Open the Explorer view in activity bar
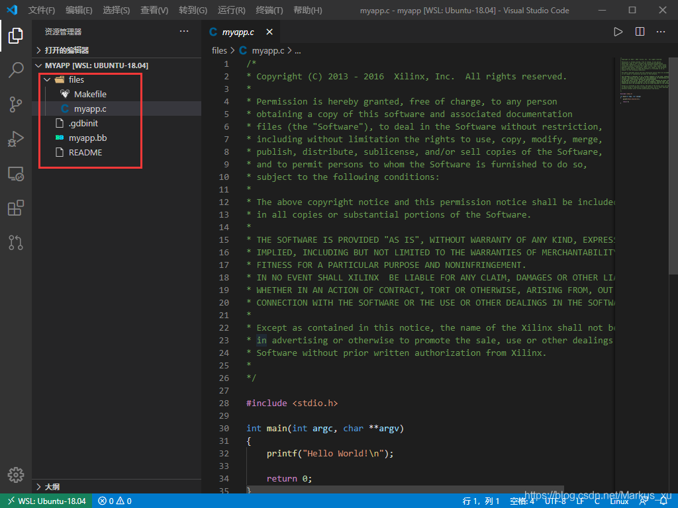 tap(16, 36)
